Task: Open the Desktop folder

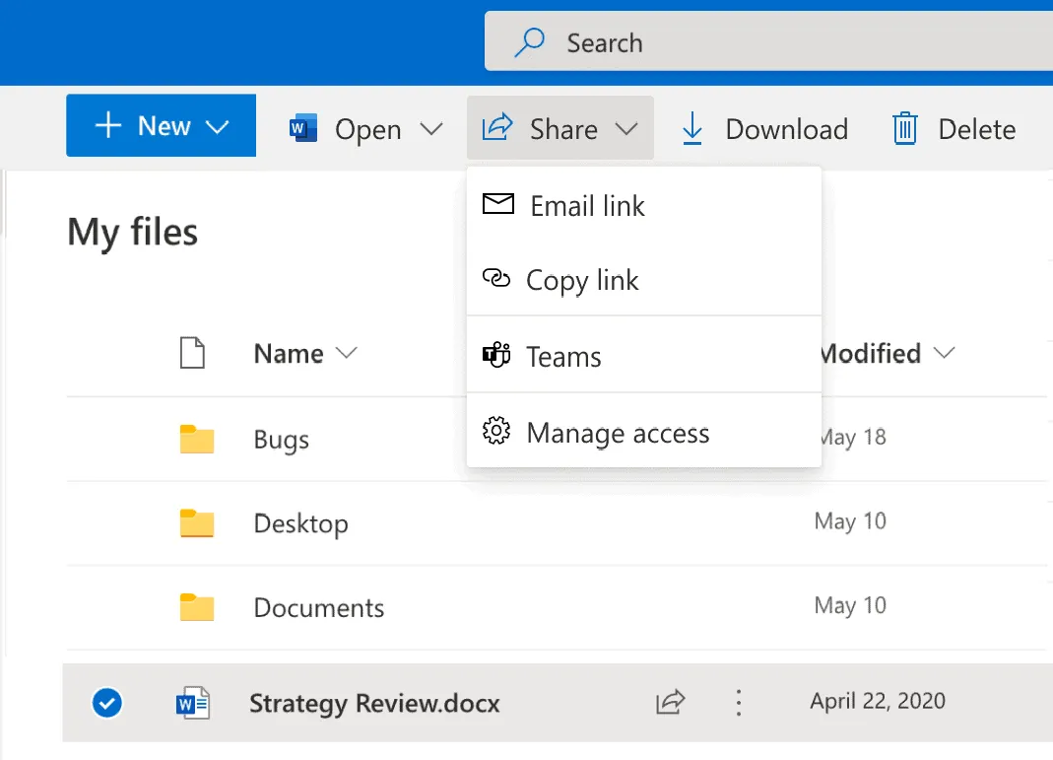Action: 301,523
